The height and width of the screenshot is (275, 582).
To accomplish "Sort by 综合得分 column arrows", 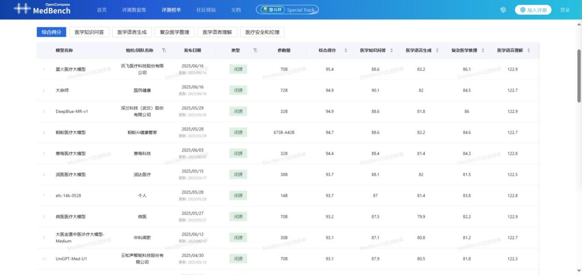I will [346, 51].
